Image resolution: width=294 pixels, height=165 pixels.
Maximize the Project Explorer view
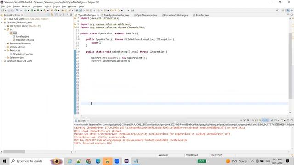point(71,15)
